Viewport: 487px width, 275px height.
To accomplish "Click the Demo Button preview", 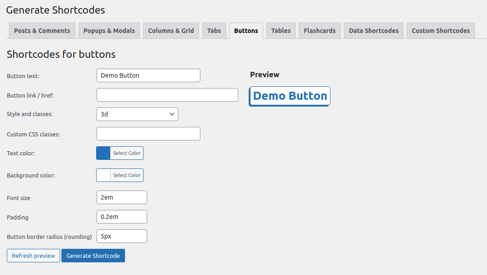I will point(289,96).
